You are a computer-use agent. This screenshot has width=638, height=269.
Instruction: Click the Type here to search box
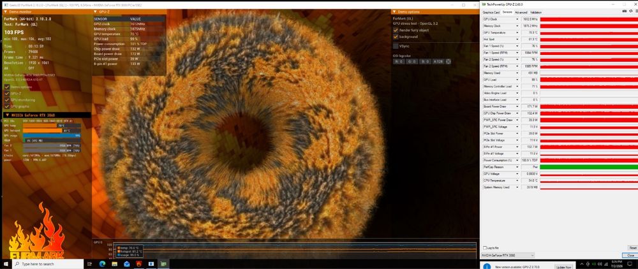48,264
